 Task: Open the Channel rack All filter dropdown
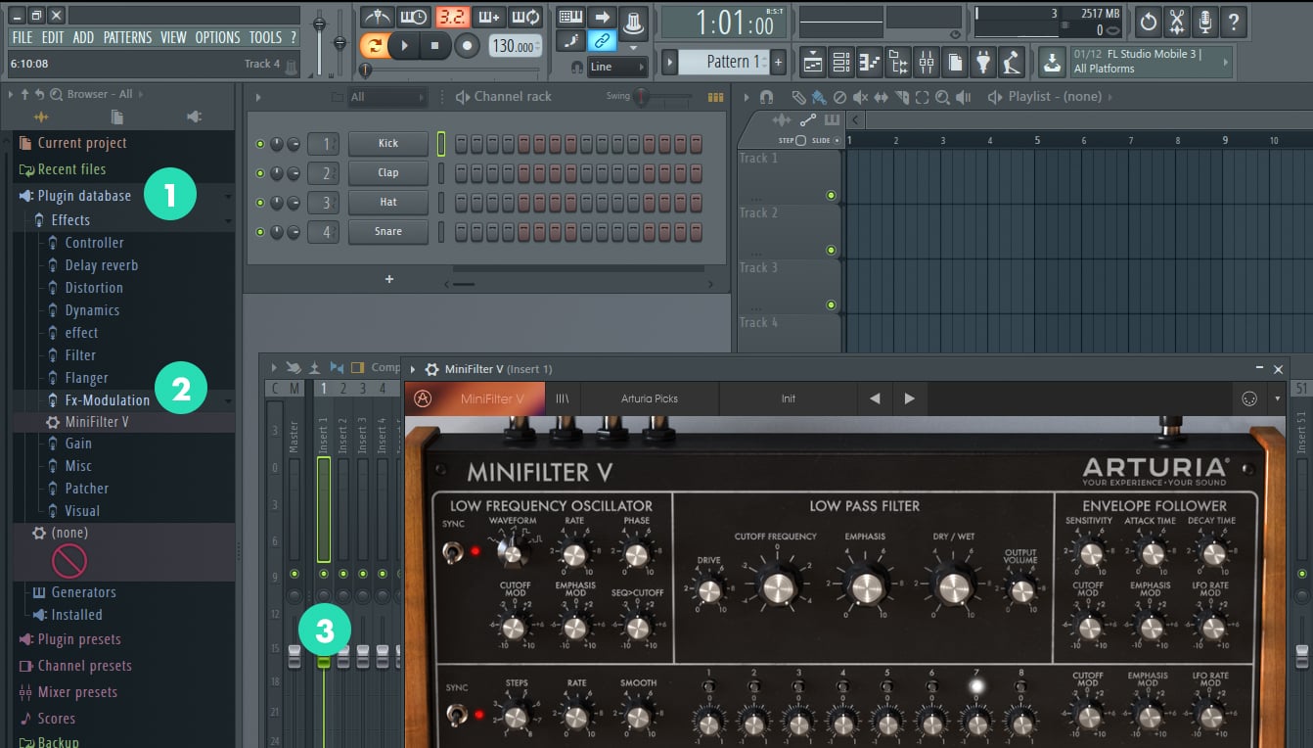pyautogui.click(x=387, y=97)
